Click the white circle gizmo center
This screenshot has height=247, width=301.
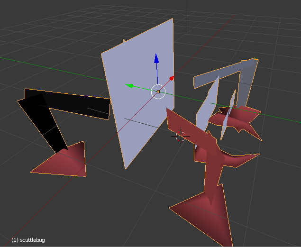point(158,92)
